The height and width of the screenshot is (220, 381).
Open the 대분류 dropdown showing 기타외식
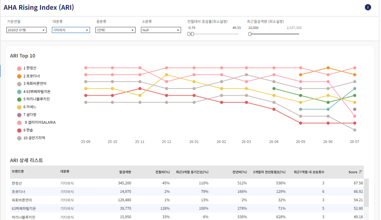tap(71, 30)
